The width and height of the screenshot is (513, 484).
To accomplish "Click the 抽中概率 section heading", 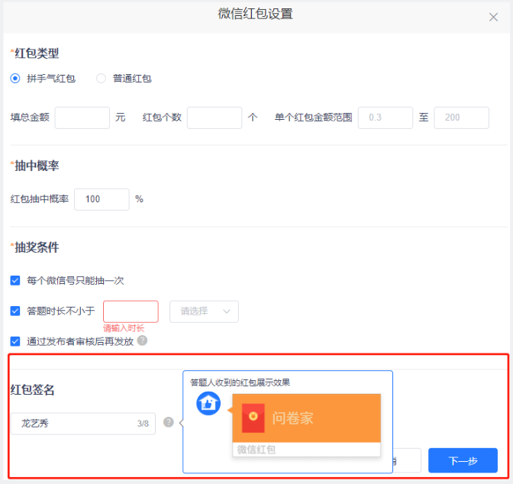I will point(37,166).
